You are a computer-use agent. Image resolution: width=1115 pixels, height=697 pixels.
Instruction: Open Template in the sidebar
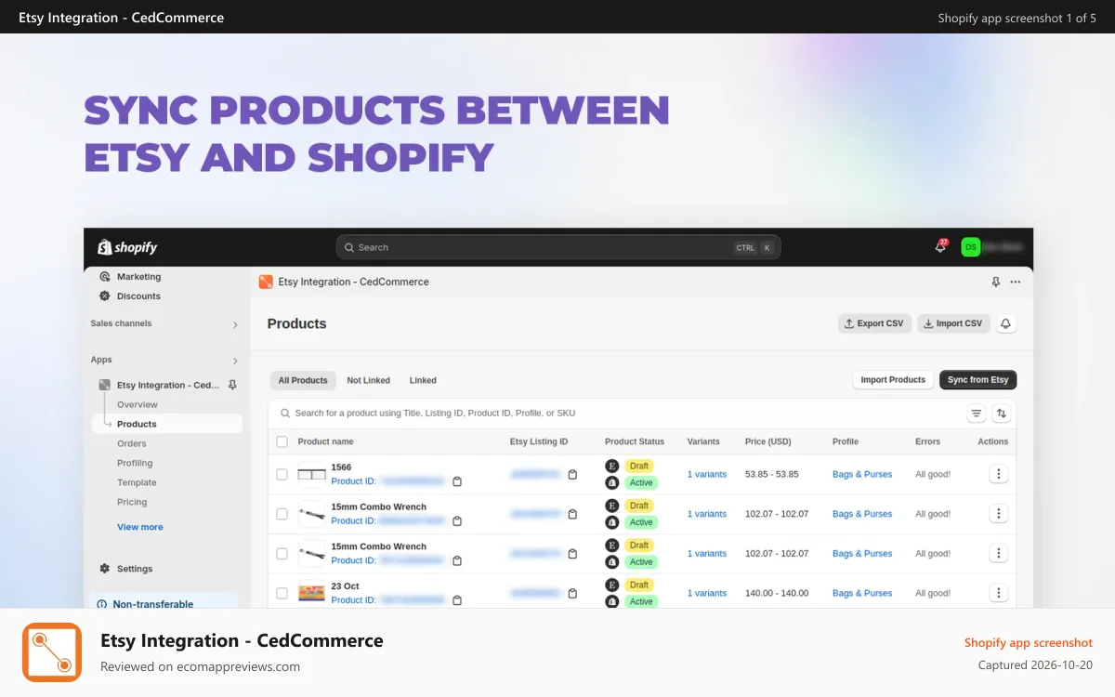(137, 482)
